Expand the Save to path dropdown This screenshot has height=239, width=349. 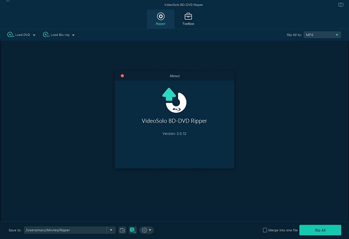(111, 230)
